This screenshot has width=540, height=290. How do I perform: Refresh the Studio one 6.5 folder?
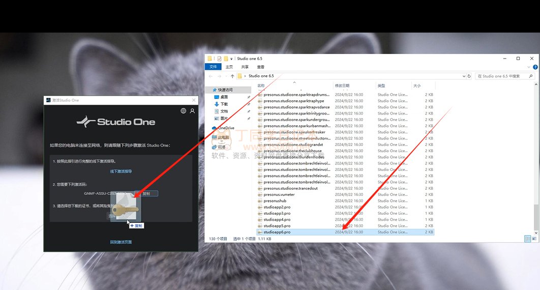[469, 76]
